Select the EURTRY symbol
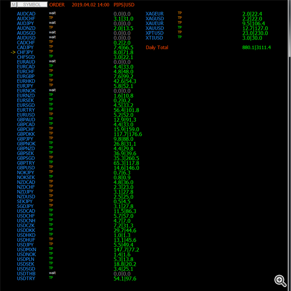The height and width of the screenshot is (291, 291). [x=26, y=110]
